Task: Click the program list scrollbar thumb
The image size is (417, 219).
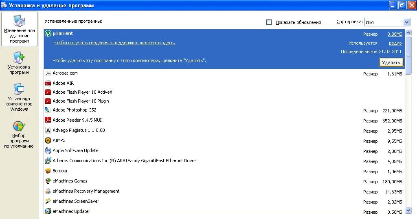Action: tap(408, 55)
